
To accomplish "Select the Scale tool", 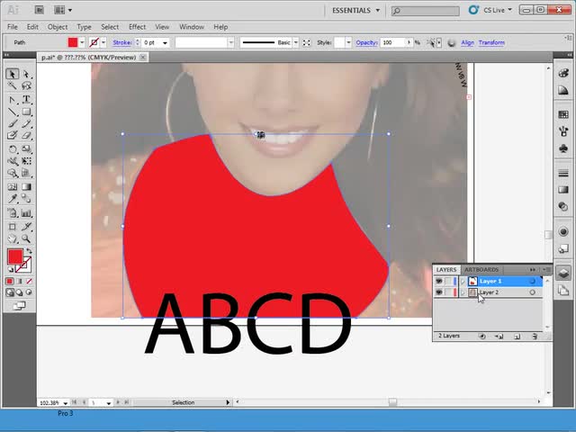I will click(26, 149).
